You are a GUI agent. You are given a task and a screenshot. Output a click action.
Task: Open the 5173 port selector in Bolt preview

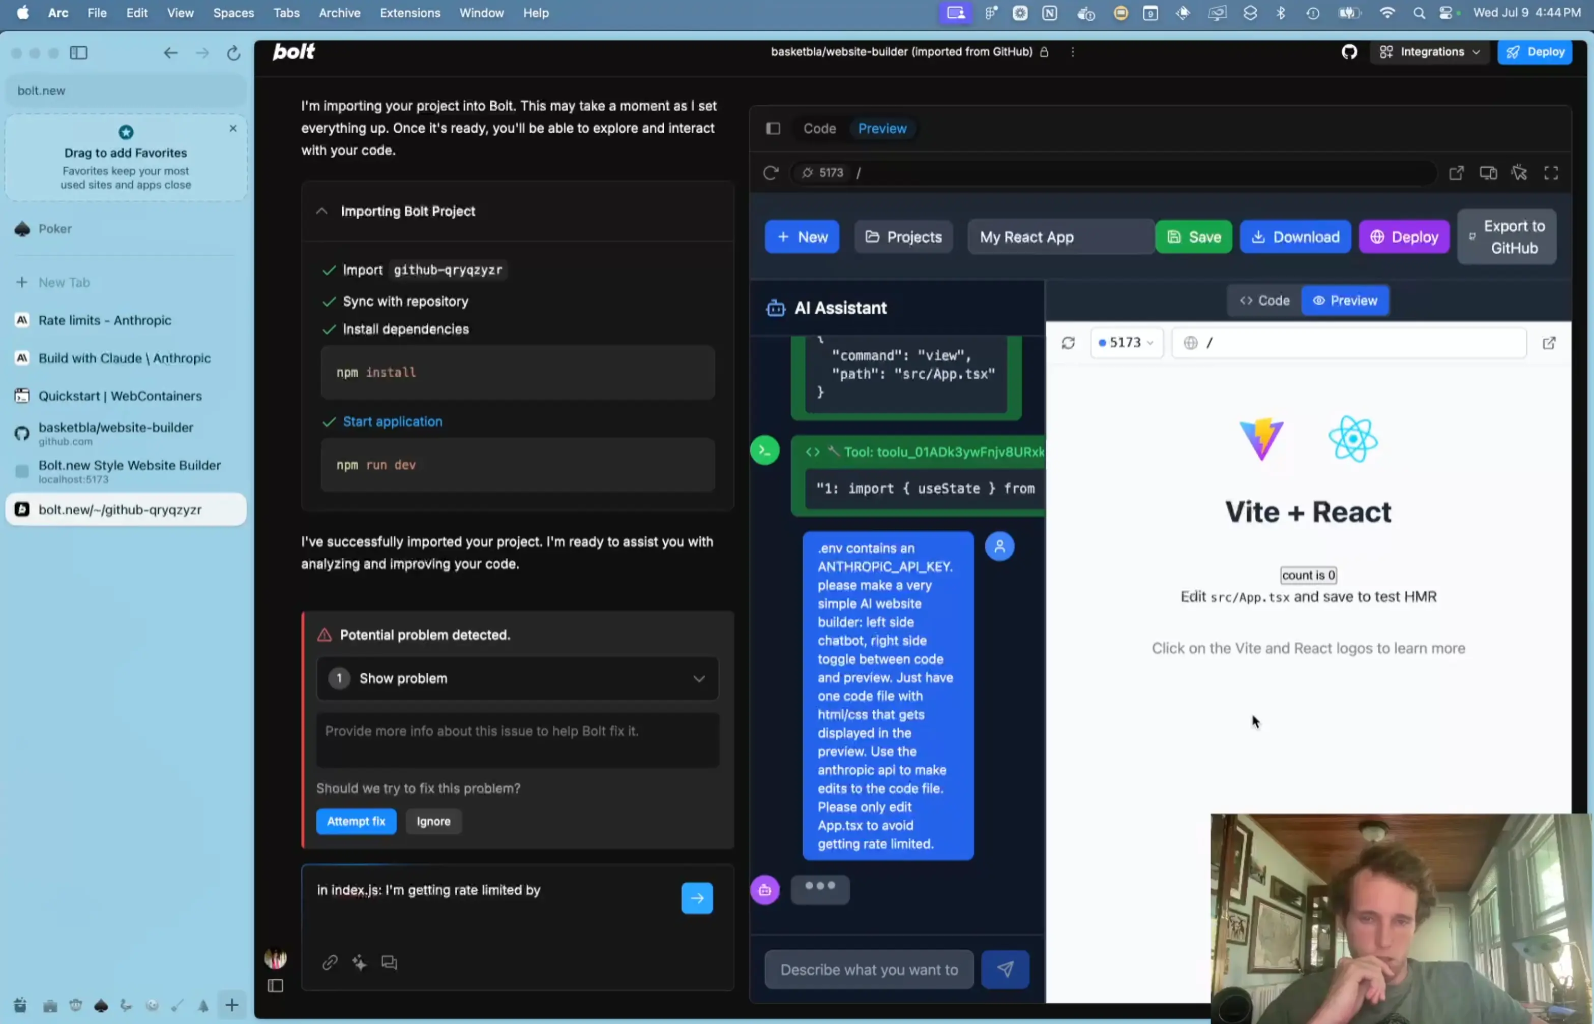(822, 173)
